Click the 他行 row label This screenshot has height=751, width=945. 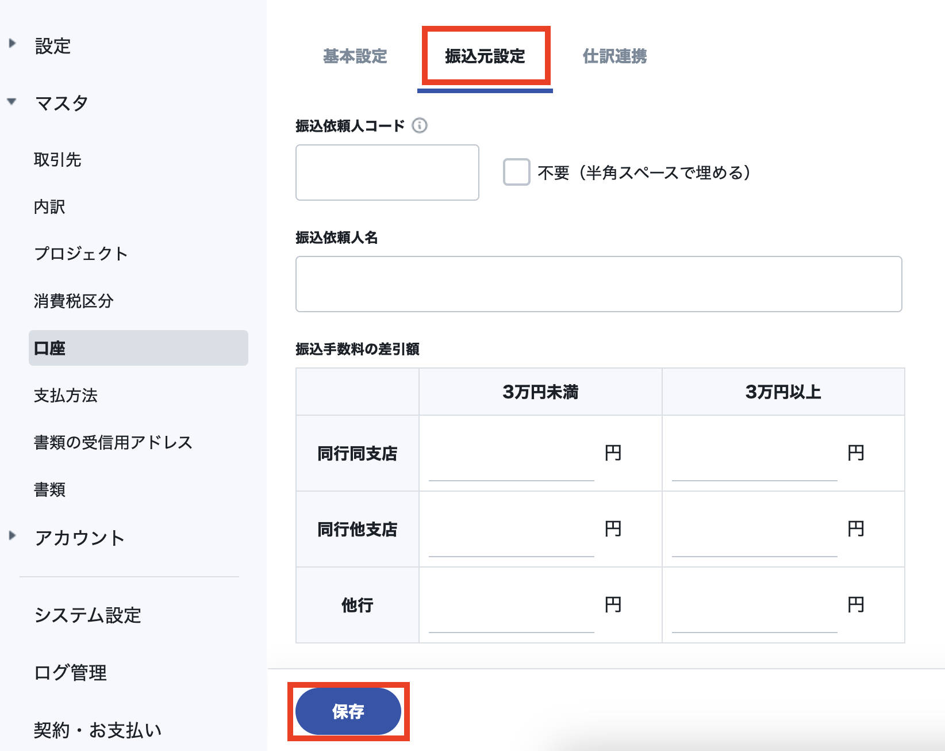358,606
